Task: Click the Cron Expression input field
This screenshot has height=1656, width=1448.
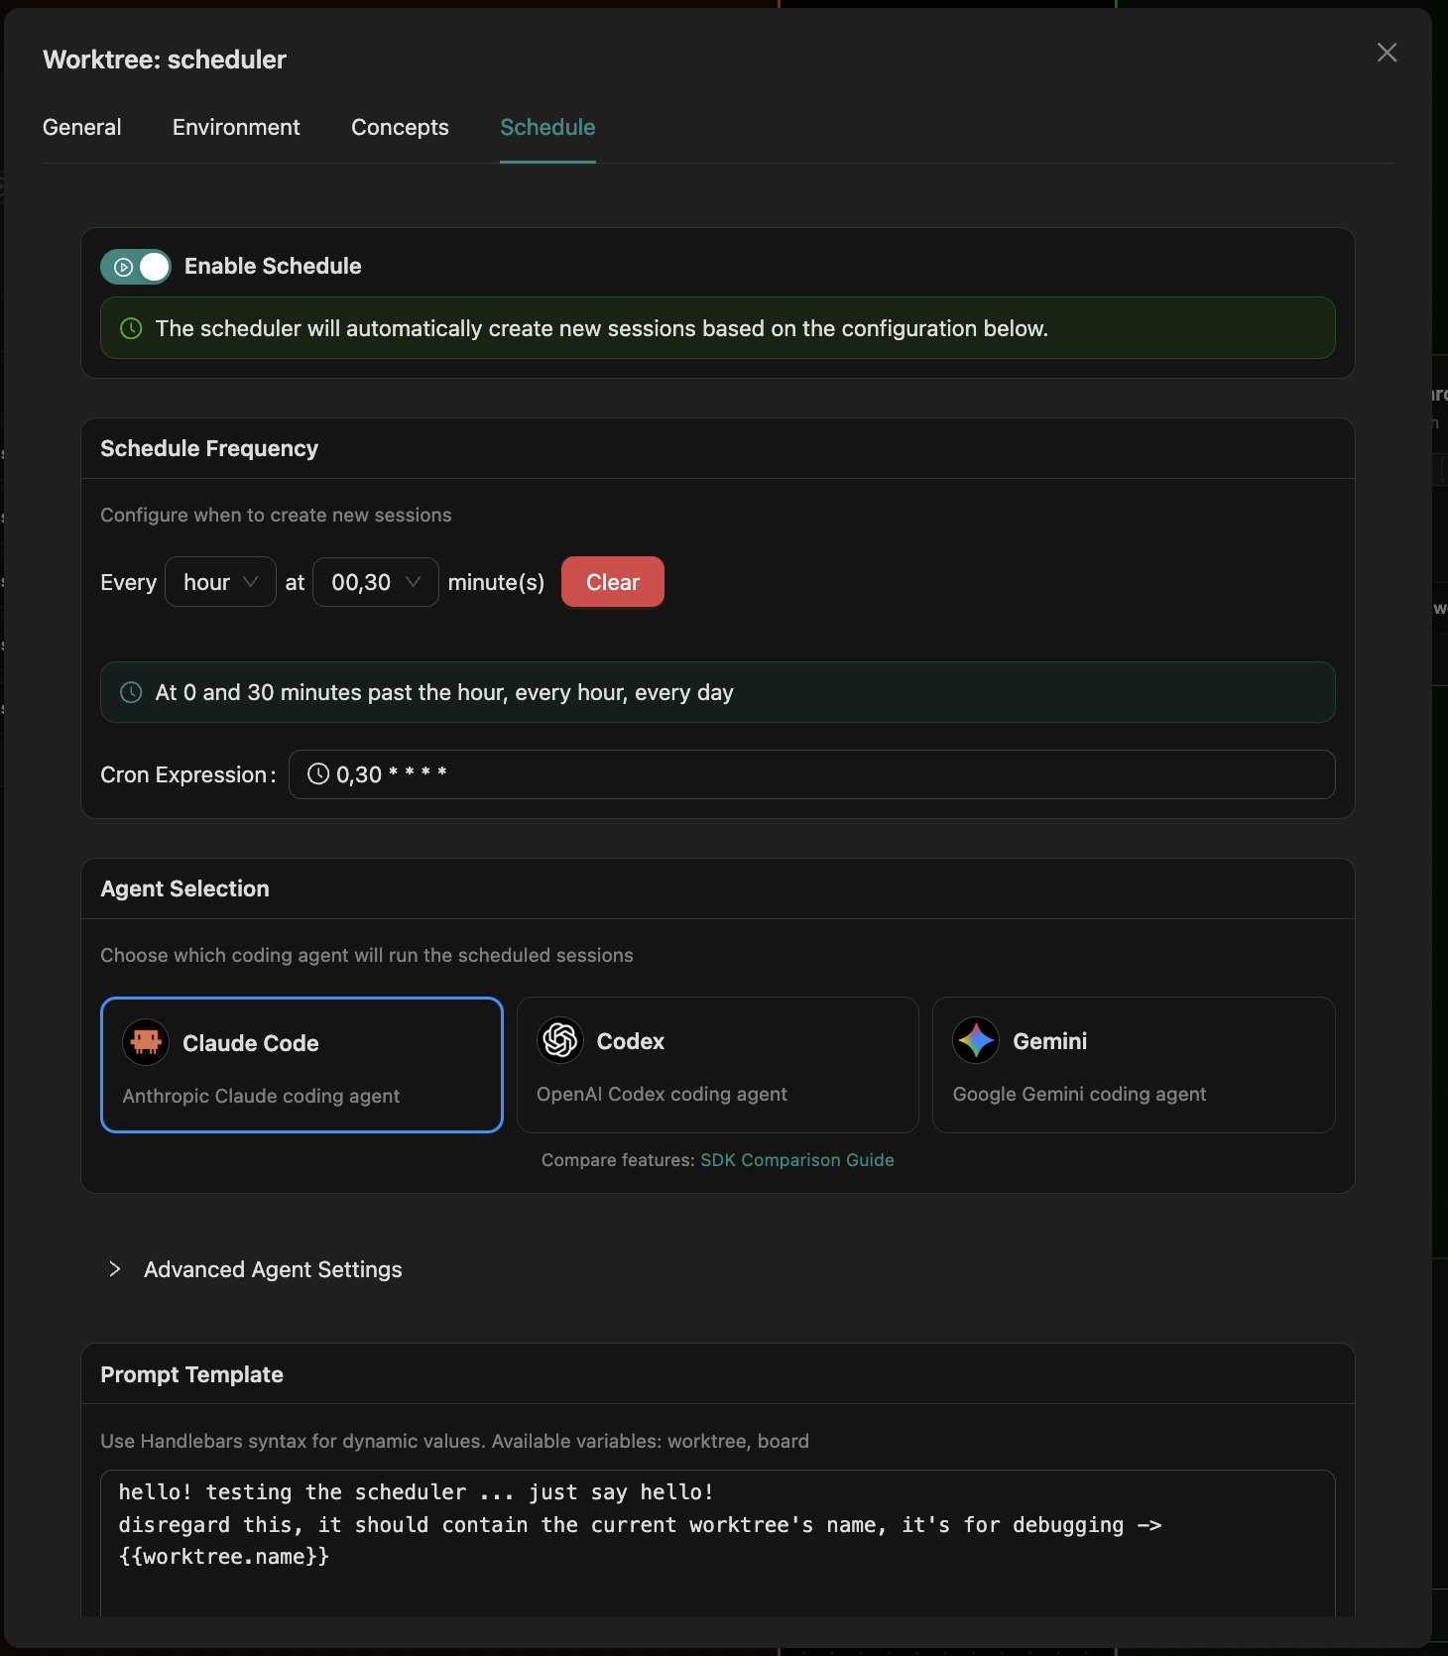Action: 811,774
